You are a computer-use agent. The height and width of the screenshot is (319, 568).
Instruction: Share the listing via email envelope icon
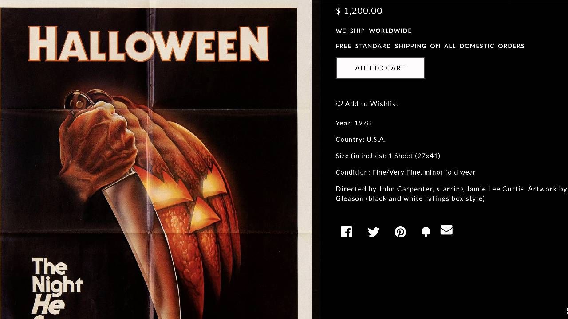point(446,230)
